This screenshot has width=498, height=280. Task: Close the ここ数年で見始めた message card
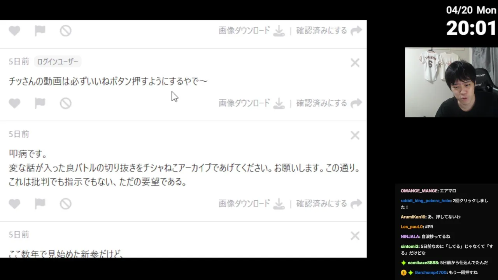point(355,236)
